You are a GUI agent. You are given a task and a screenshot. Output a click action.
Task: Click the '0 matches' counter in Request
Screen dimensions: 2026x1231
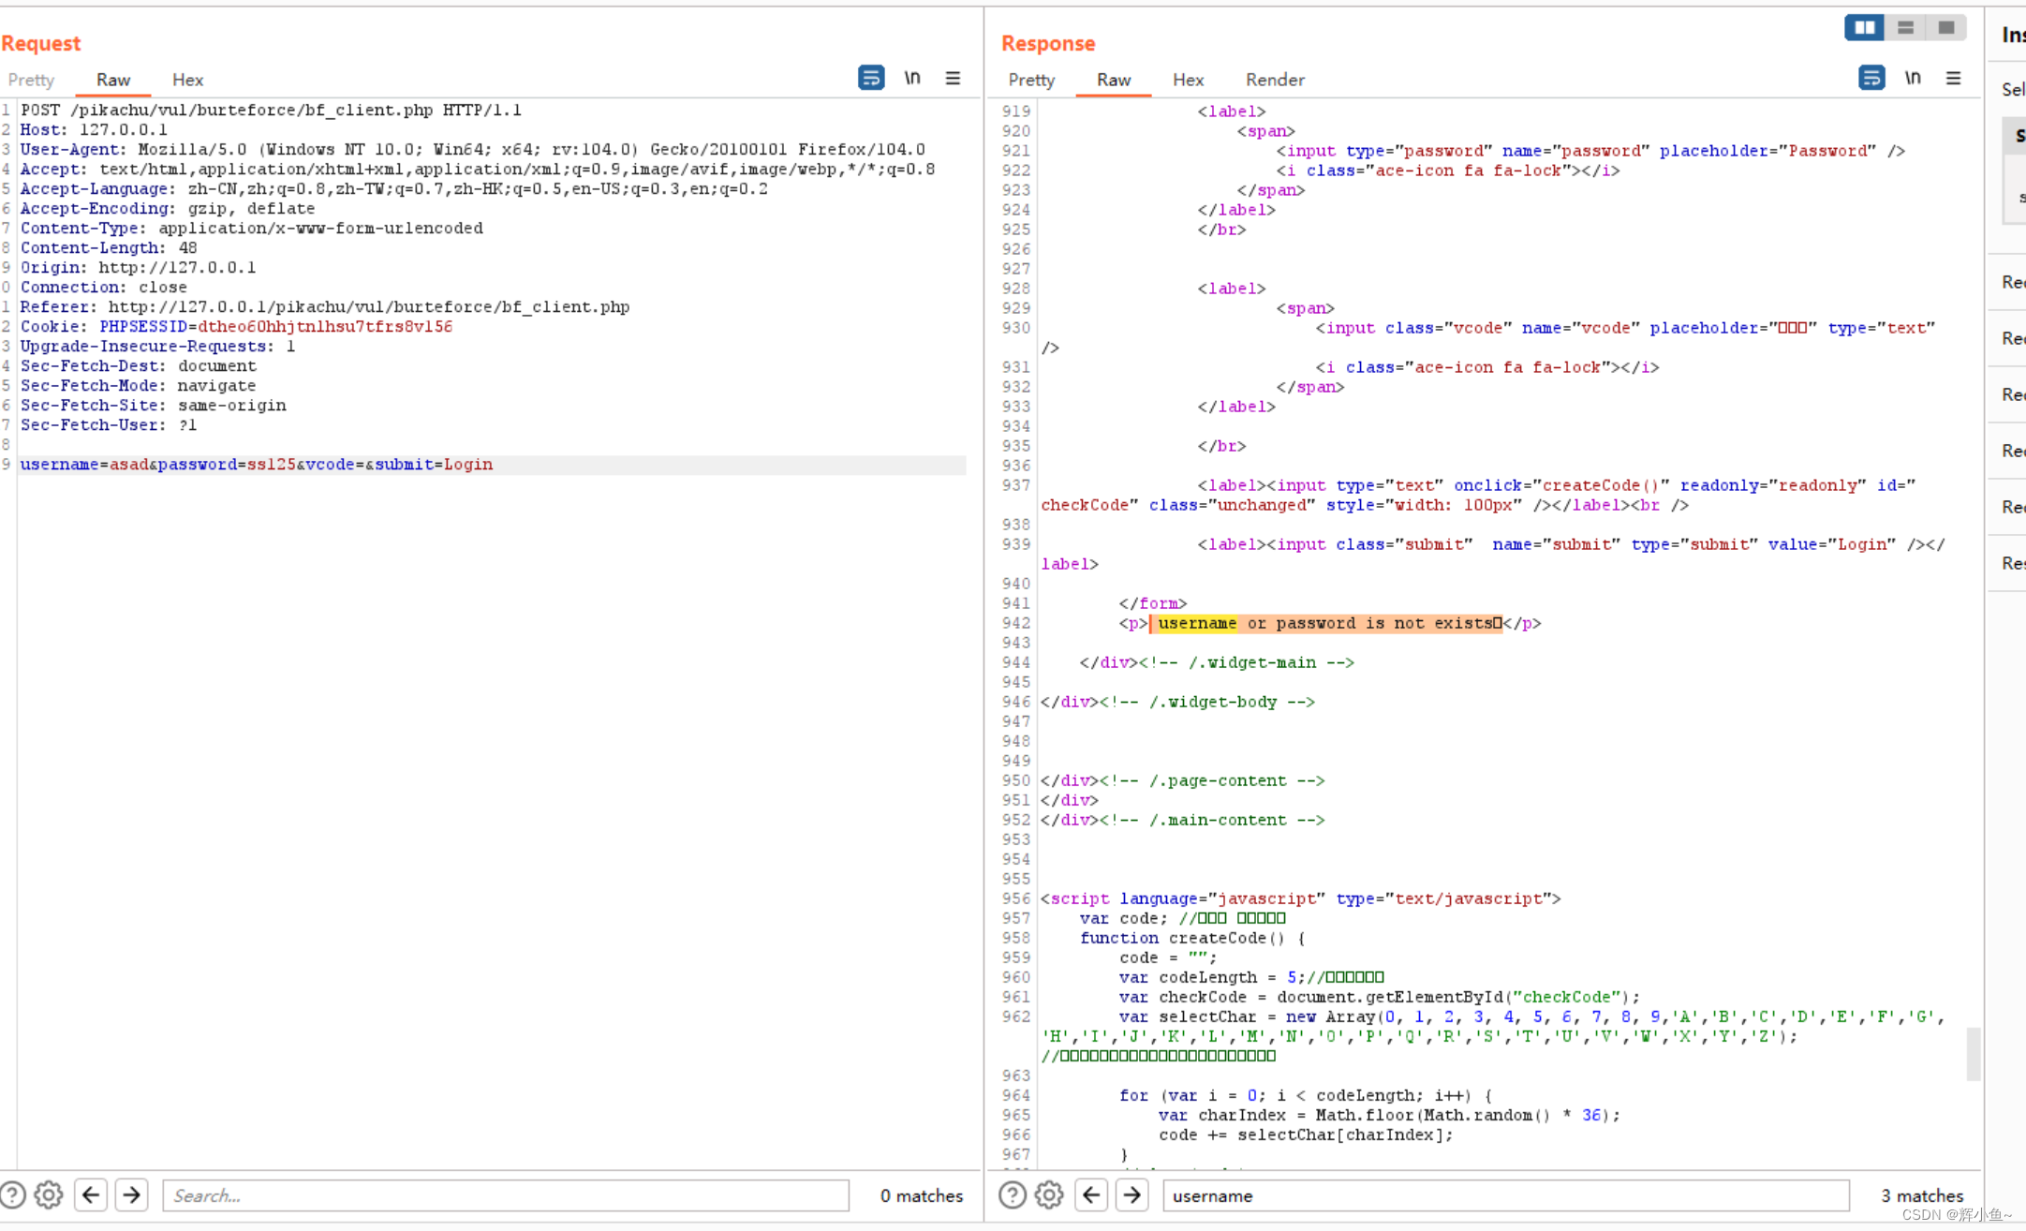point(921,1195)
